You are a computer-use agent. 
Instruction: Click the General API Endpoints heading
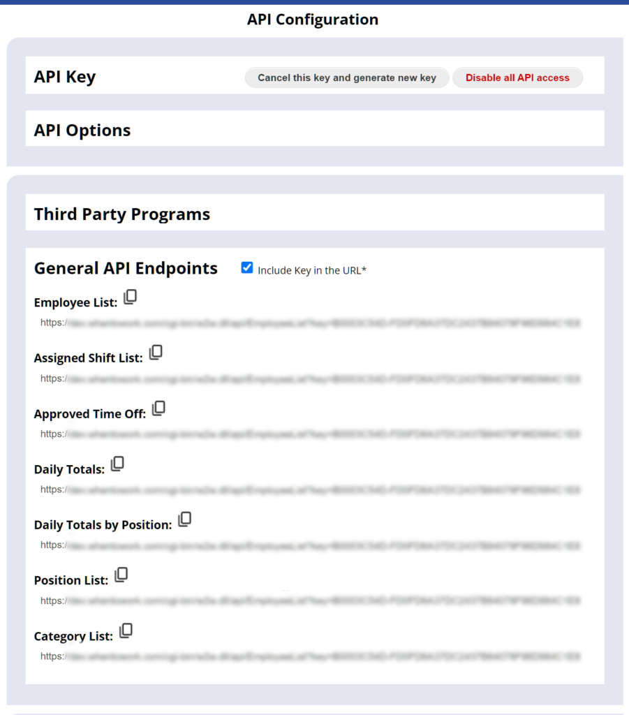coord(126,267)
